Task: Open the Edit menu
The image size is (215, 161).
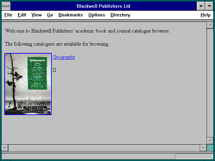Action: coord(22,15)
